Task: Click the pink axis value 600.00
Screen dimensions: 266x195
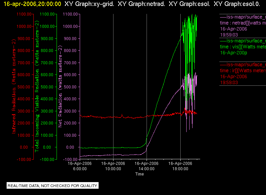Action: coord(70,75)
